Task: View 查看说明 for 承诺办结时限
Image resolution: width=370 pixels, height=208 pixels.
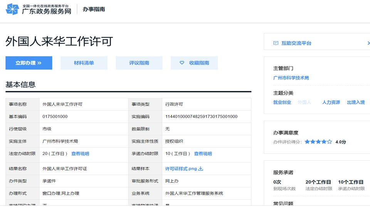Action: (x=203, y=154)
